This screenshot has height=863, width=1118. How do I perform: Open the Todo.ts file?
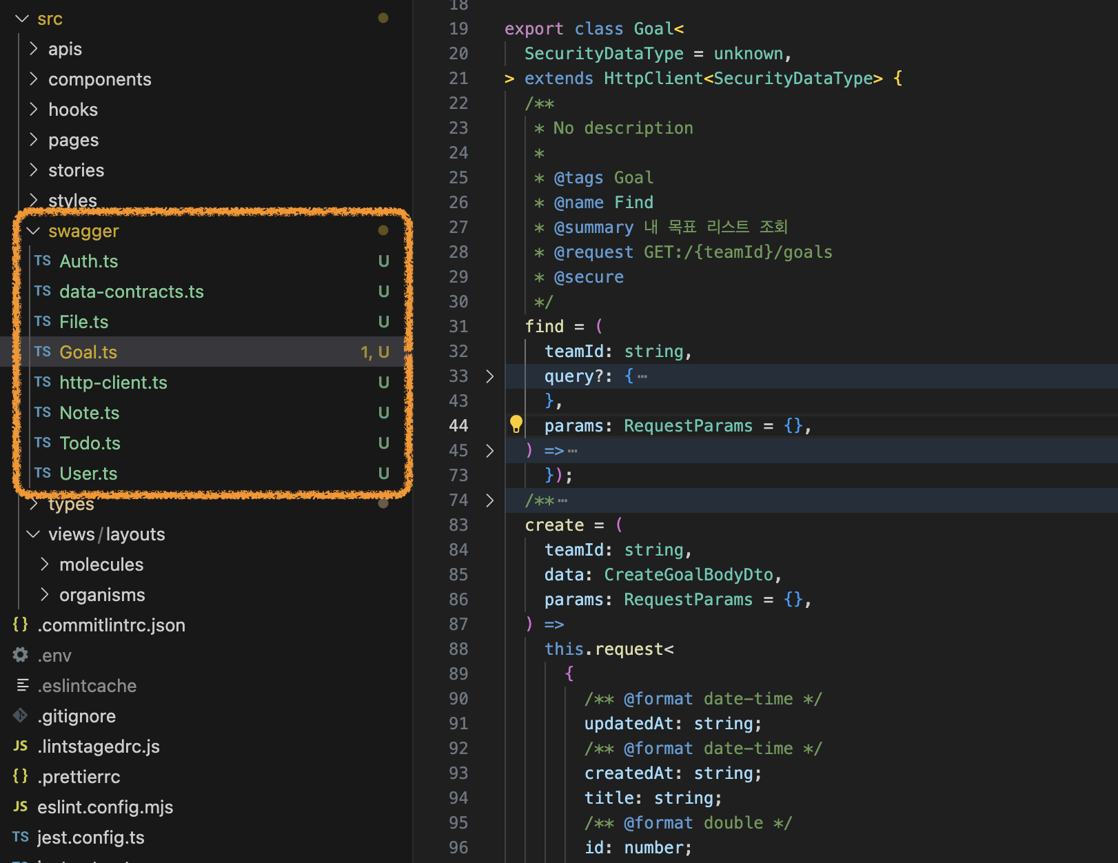tap(90, 443)
